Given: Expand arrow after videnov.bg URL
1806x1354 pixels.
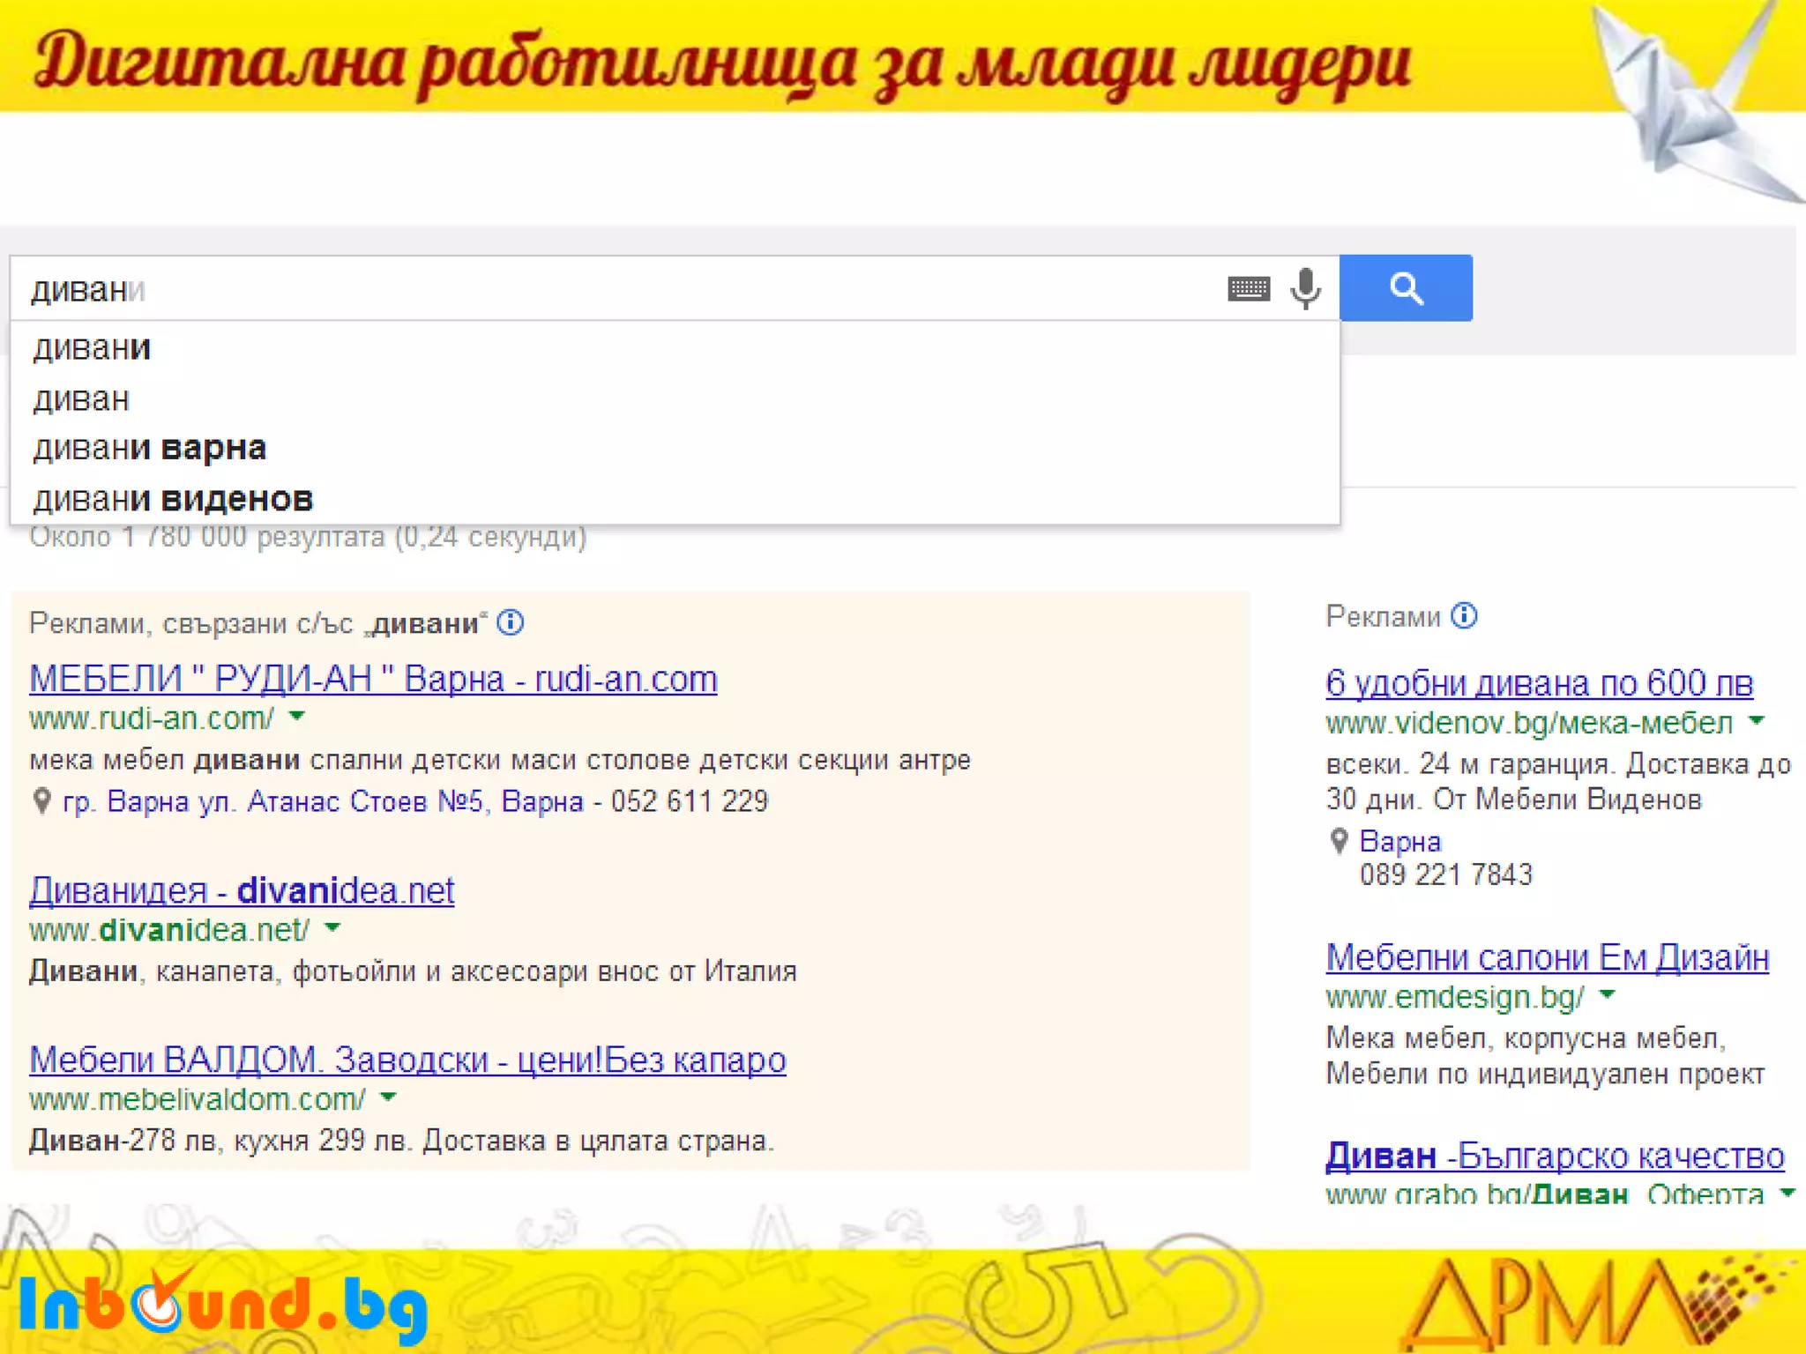Looking at the screenshot, I should (x=1757, y=721).
